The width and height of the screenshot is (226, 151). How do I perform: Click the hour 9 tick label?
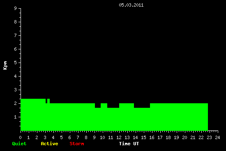point(94,137)
